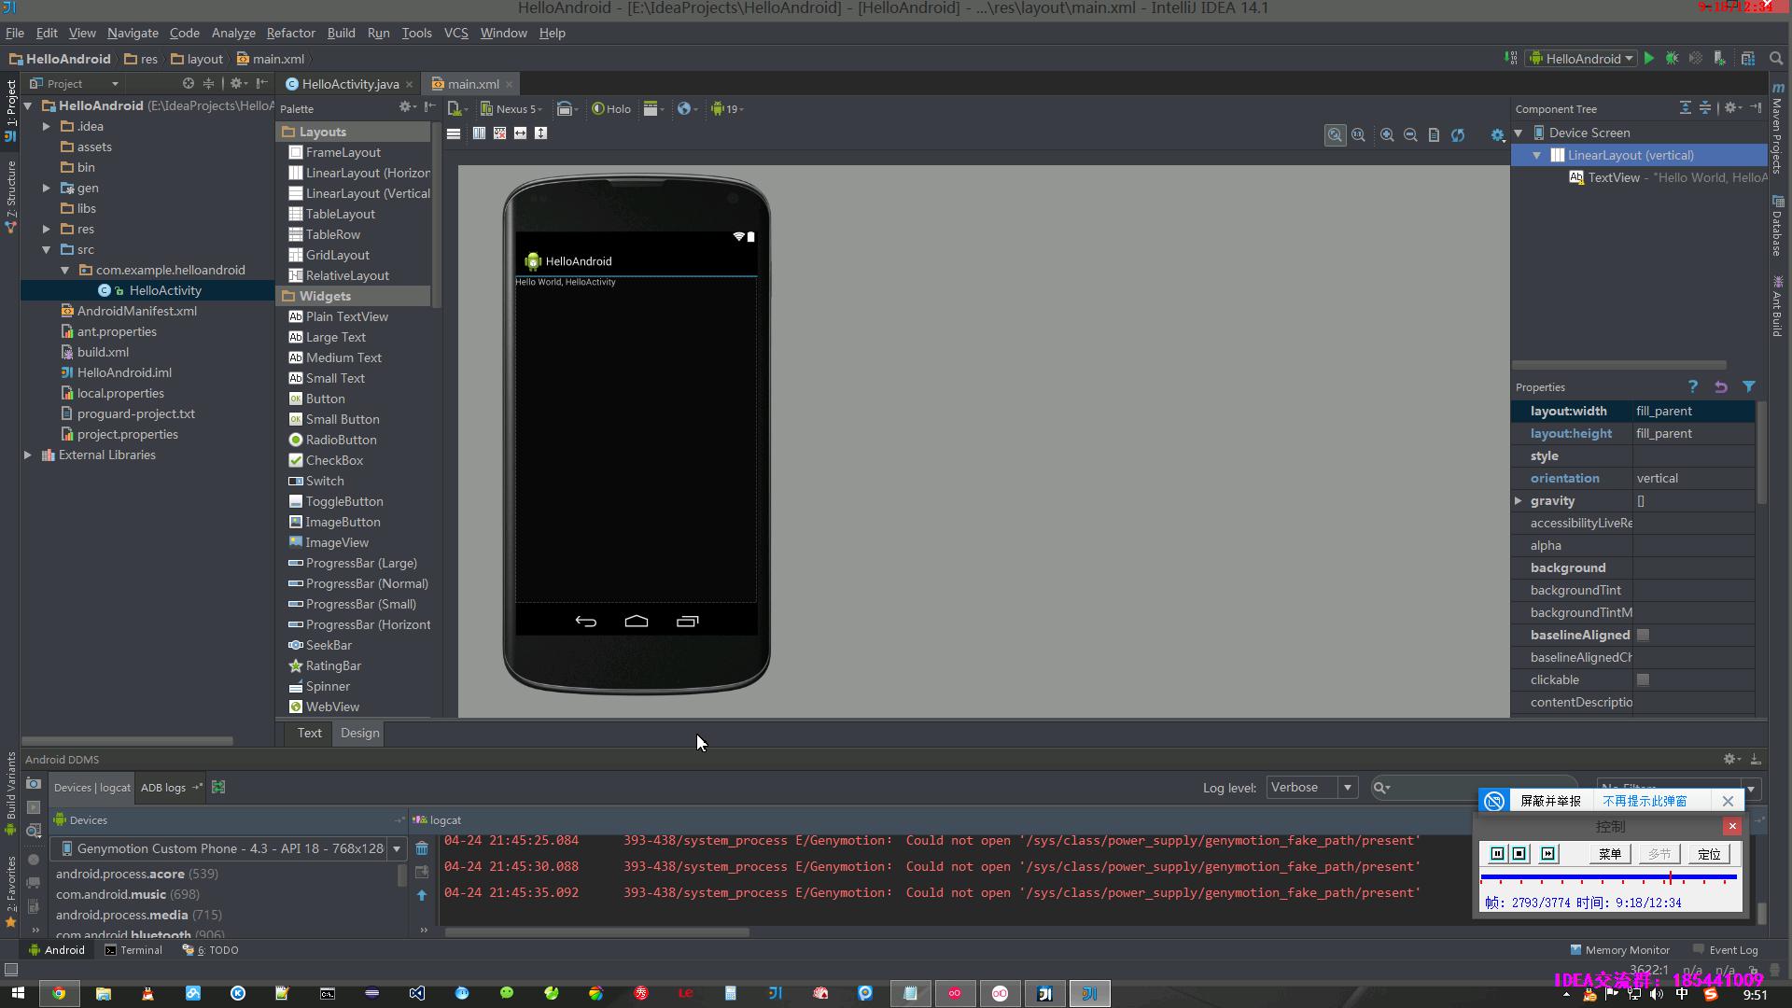Expand the gen folder in project tree
This screenshot has height=1008, width=1792.
[47, 188]
